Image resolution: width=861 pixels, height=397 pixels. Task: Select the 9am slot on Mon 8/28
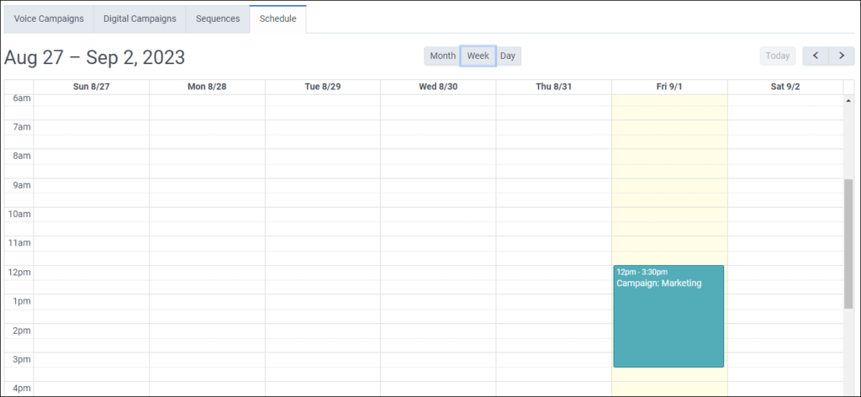207,186
